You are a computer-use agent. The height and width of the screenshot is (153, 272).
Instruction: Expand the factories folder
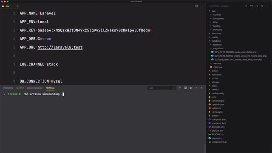(x=217, y=45)
